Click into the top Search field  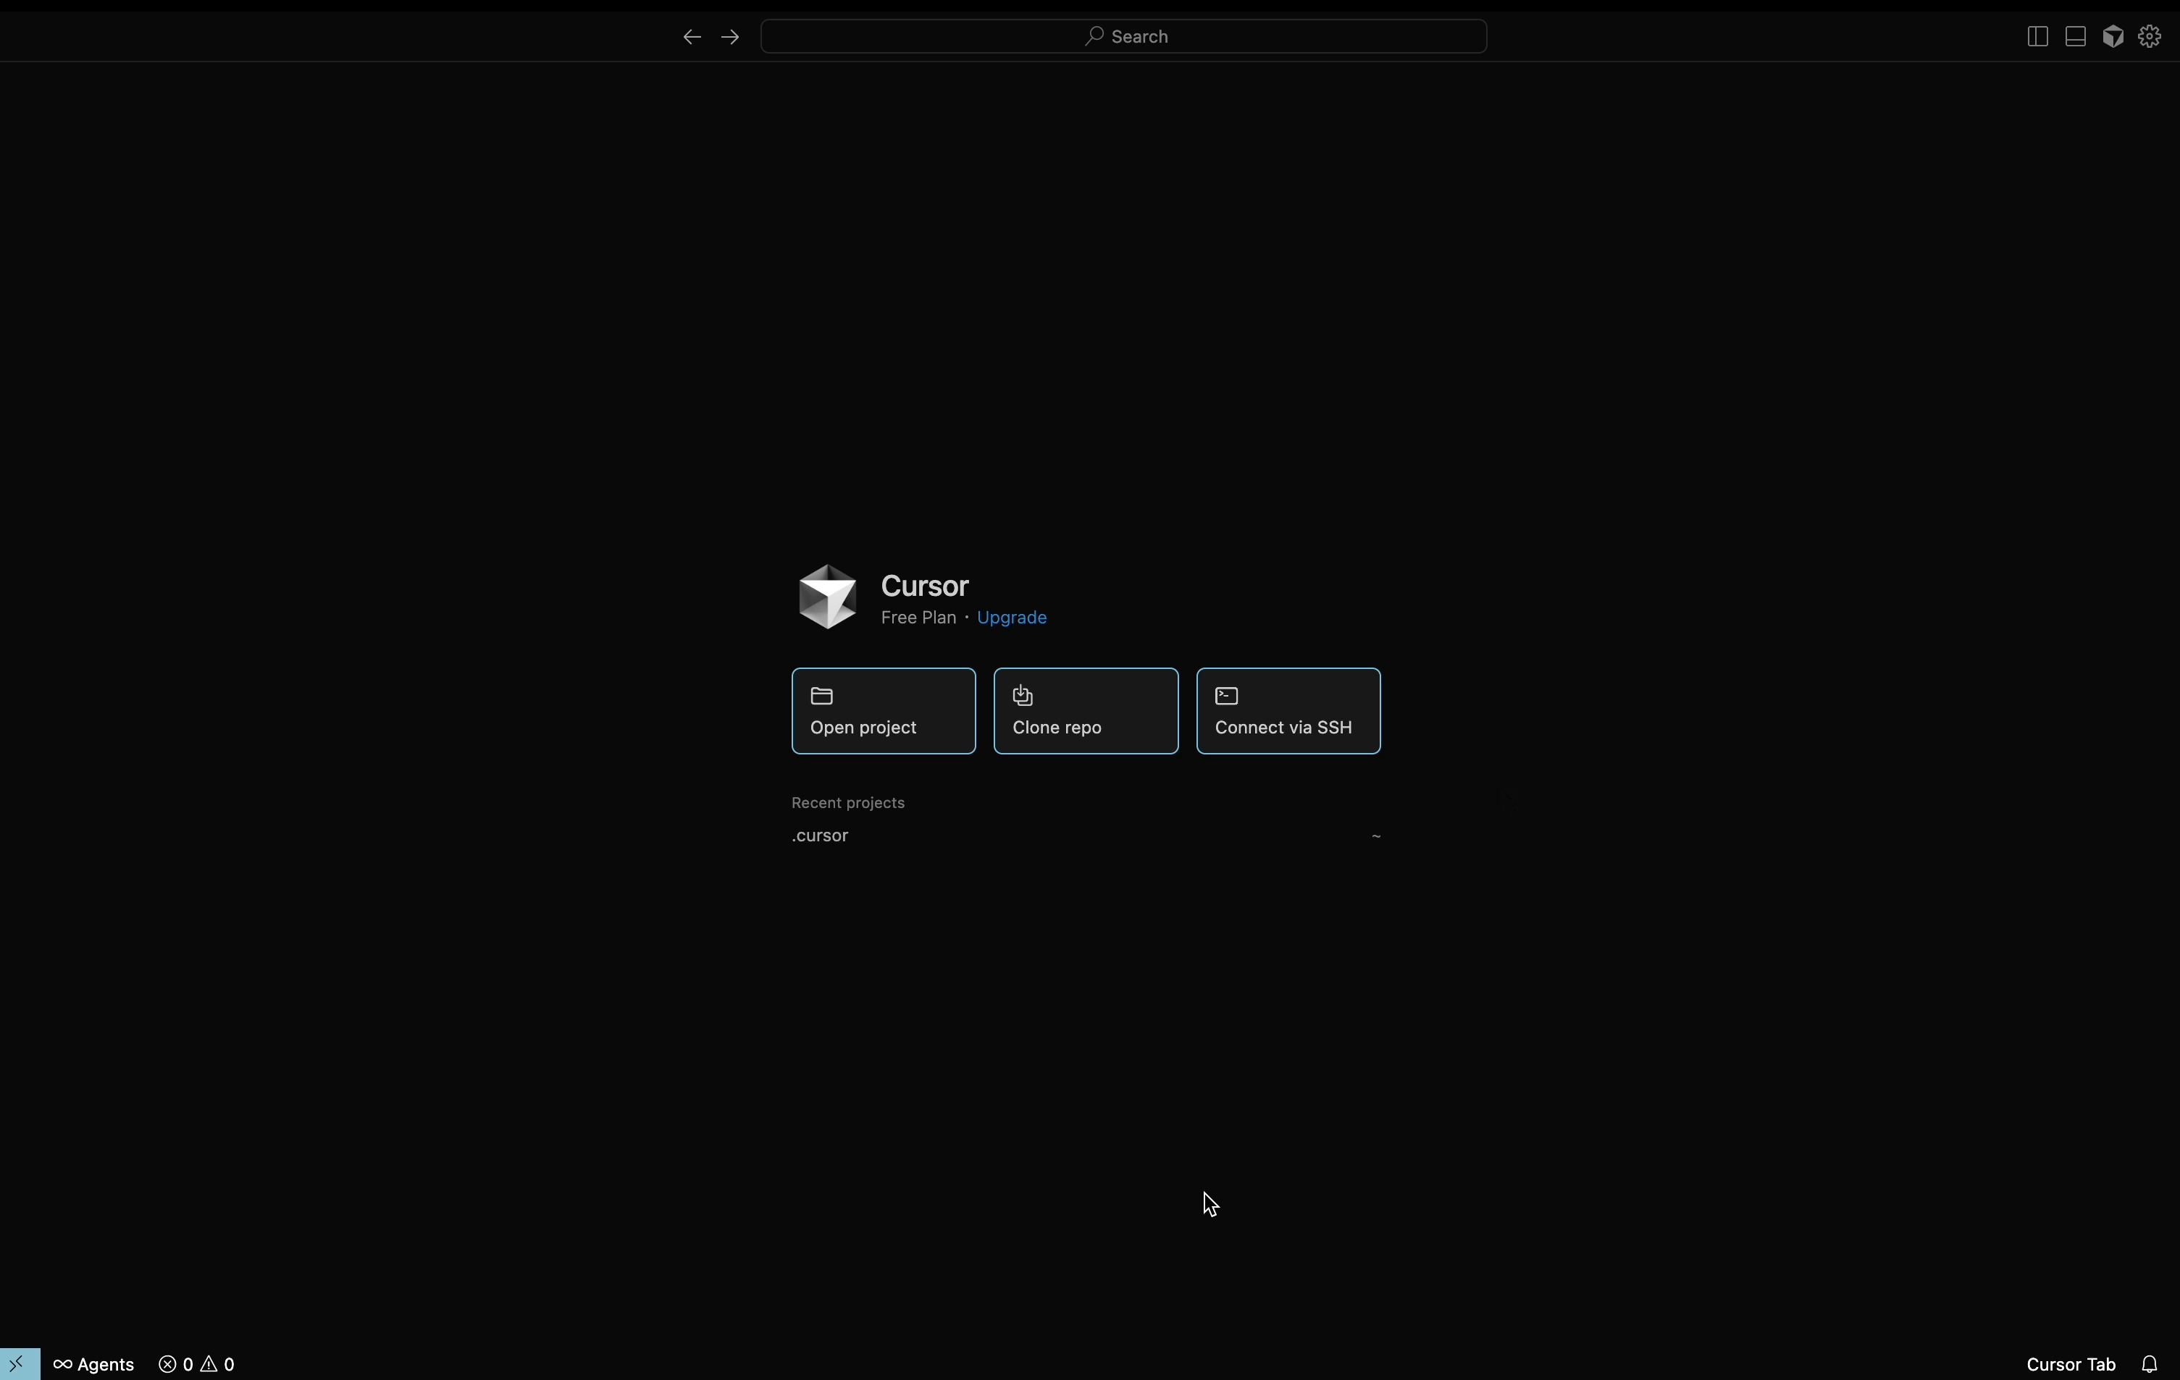(1123, 36)
